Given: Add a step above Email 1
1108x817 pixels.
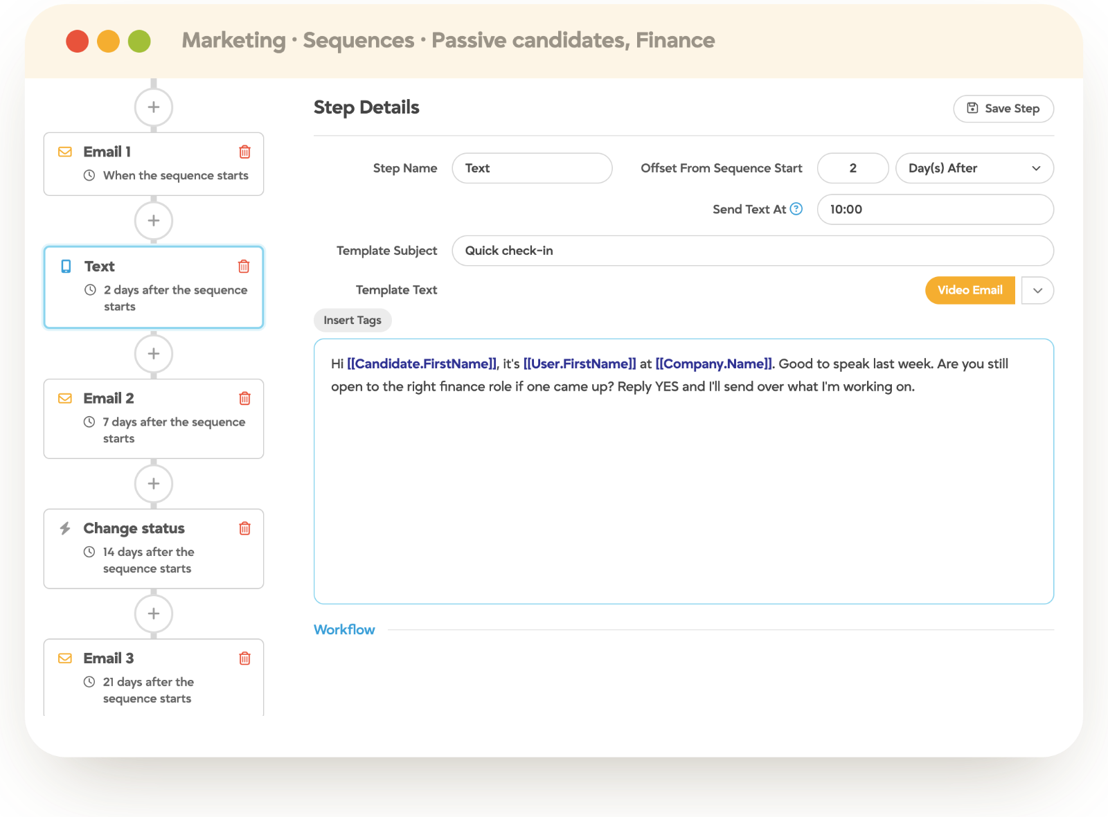Looking at the screenshot, I should pos(154,107).
